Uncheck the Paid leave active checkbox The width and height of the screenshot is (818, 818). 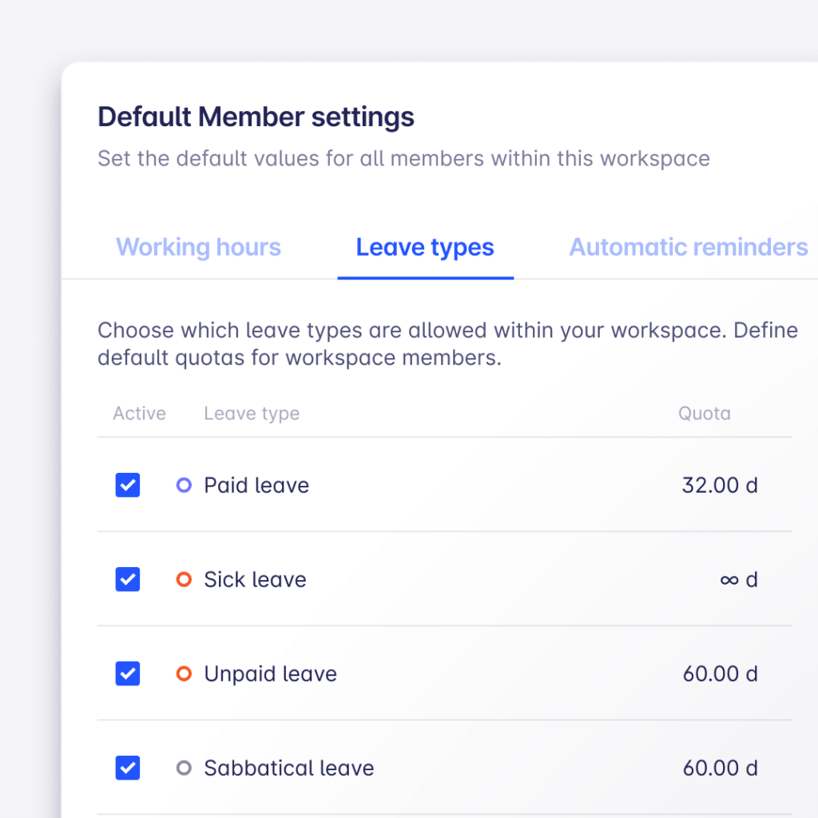tap(128, 485)
